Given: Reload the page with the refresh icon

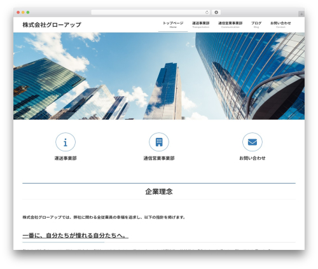Looking at the screenshot, I should point(207,13).
